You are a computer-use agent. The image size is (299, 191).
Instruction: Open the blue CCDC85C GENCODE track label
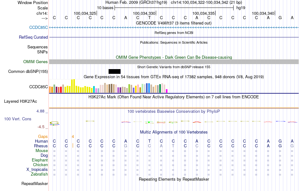[38, 27]
